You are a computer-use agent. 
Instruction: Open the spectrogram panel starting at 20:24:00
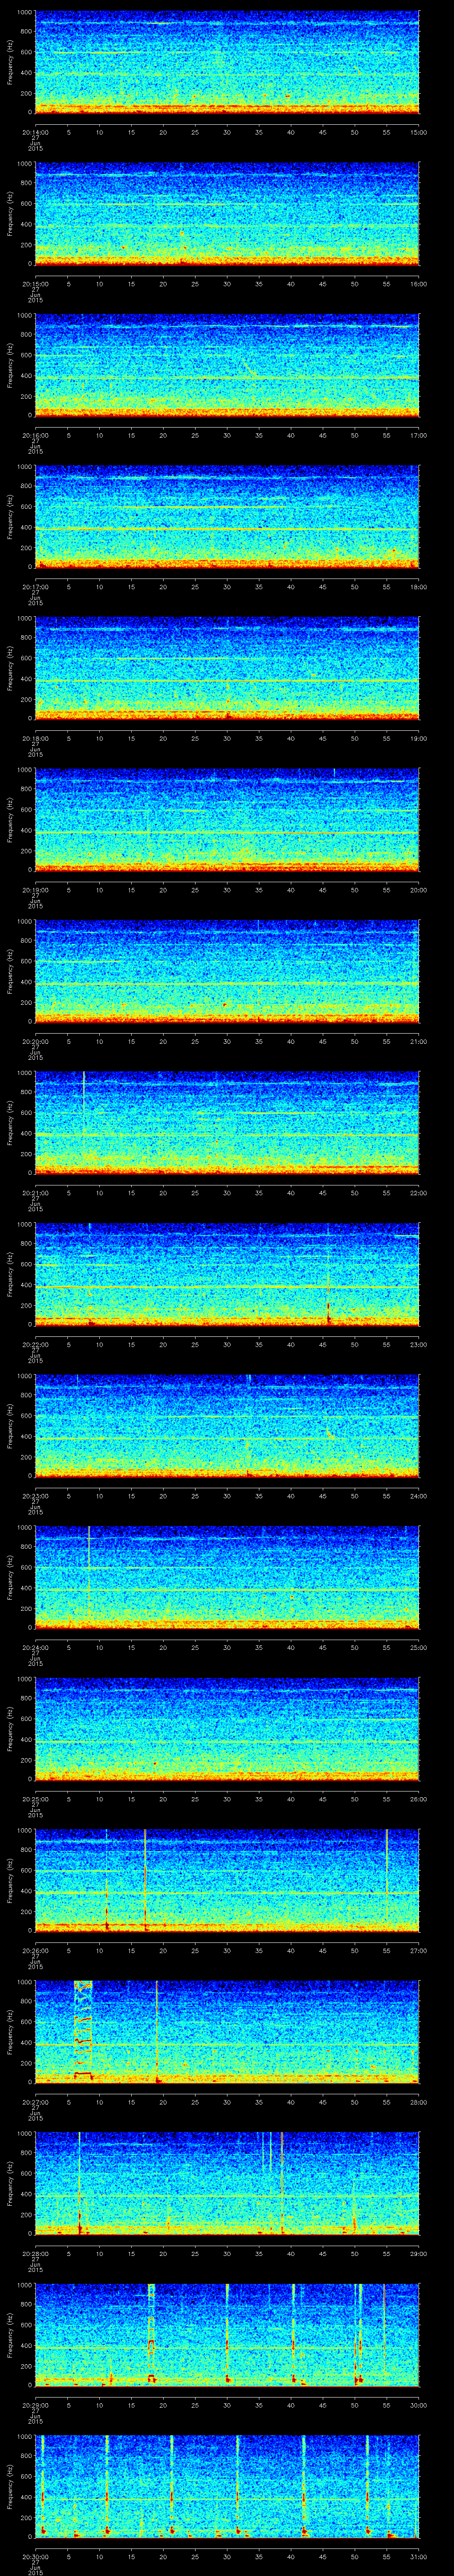click(x=227, y=1578)
